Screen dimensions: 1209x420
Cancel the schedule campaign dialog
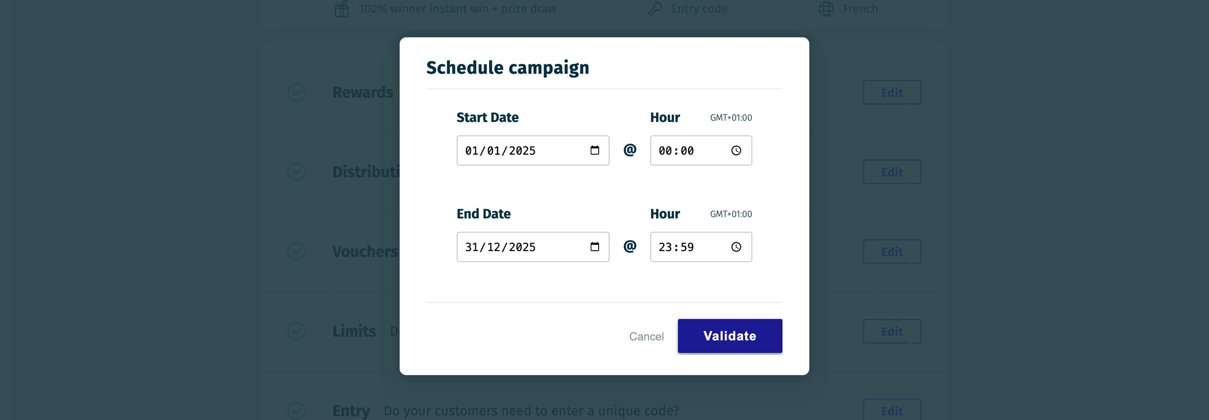646,337
